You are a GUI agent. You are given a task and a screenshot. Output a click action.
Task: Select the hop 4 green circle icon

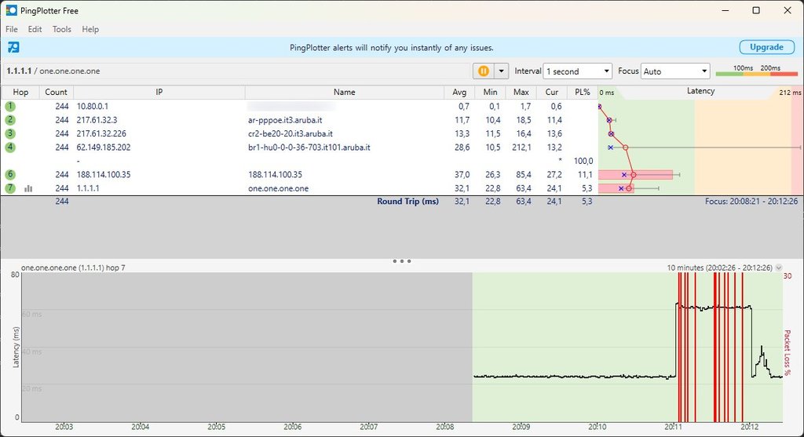(10, 147)
